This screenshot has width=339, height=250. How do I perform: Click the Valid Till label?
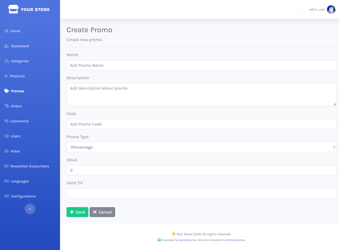pyautogui.click(x=74, y=183)
